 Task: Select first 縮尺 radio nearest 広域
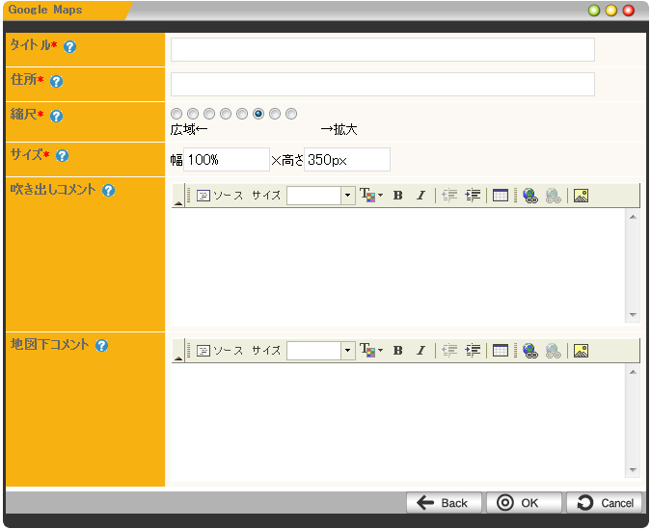[176, 114]
